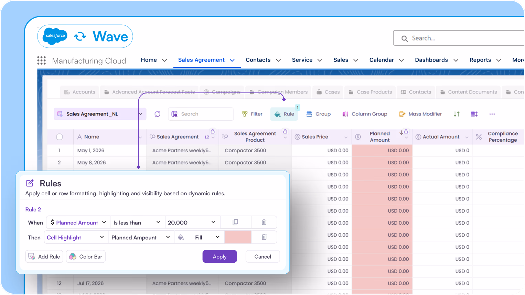Open the 'Is less than' operator dropdown
The width and height of the screenshot is (525, 295).
pyautogui.click(x=138, y=222)
